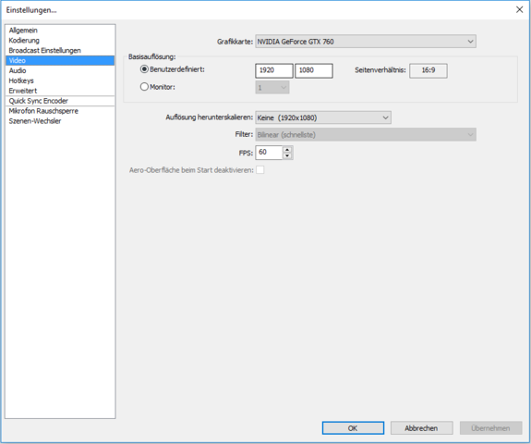Open Auflösung herunterskalieren dropdown
The image size is (531, 444).
coord(323,117)
